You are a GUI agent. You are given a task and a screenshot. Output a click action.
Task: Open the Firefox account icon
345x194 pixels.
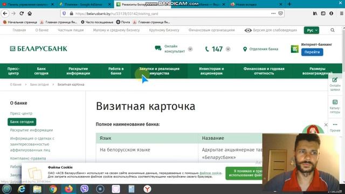(331, 13)
